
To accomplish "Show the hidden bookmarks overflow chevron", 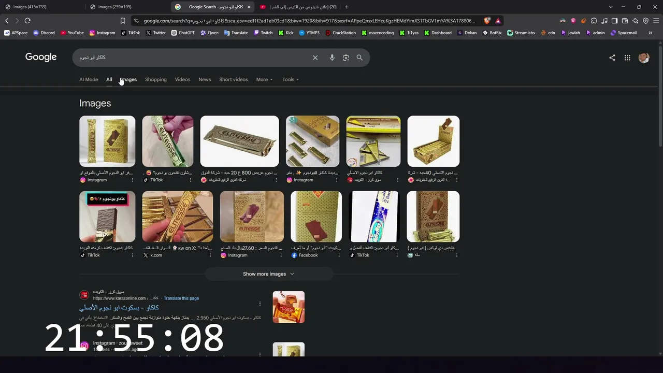I will (651, 33).
